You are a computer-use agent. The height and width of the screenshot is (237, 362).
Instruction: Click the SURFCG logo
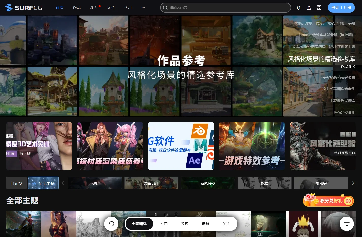23,8
